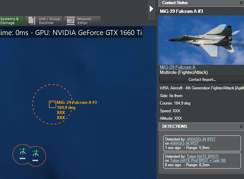The image size is (244, 179).
Task: Collapse the right sidebar with the arrow
Action: 151,9
